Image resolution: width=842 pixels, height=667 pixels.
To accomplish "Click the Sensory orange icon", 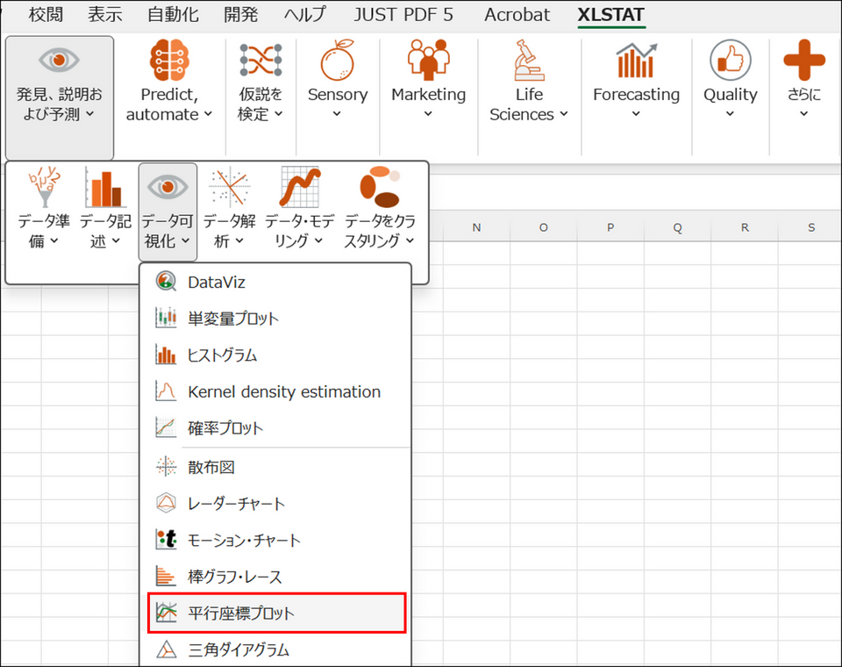I will (337, 61).
